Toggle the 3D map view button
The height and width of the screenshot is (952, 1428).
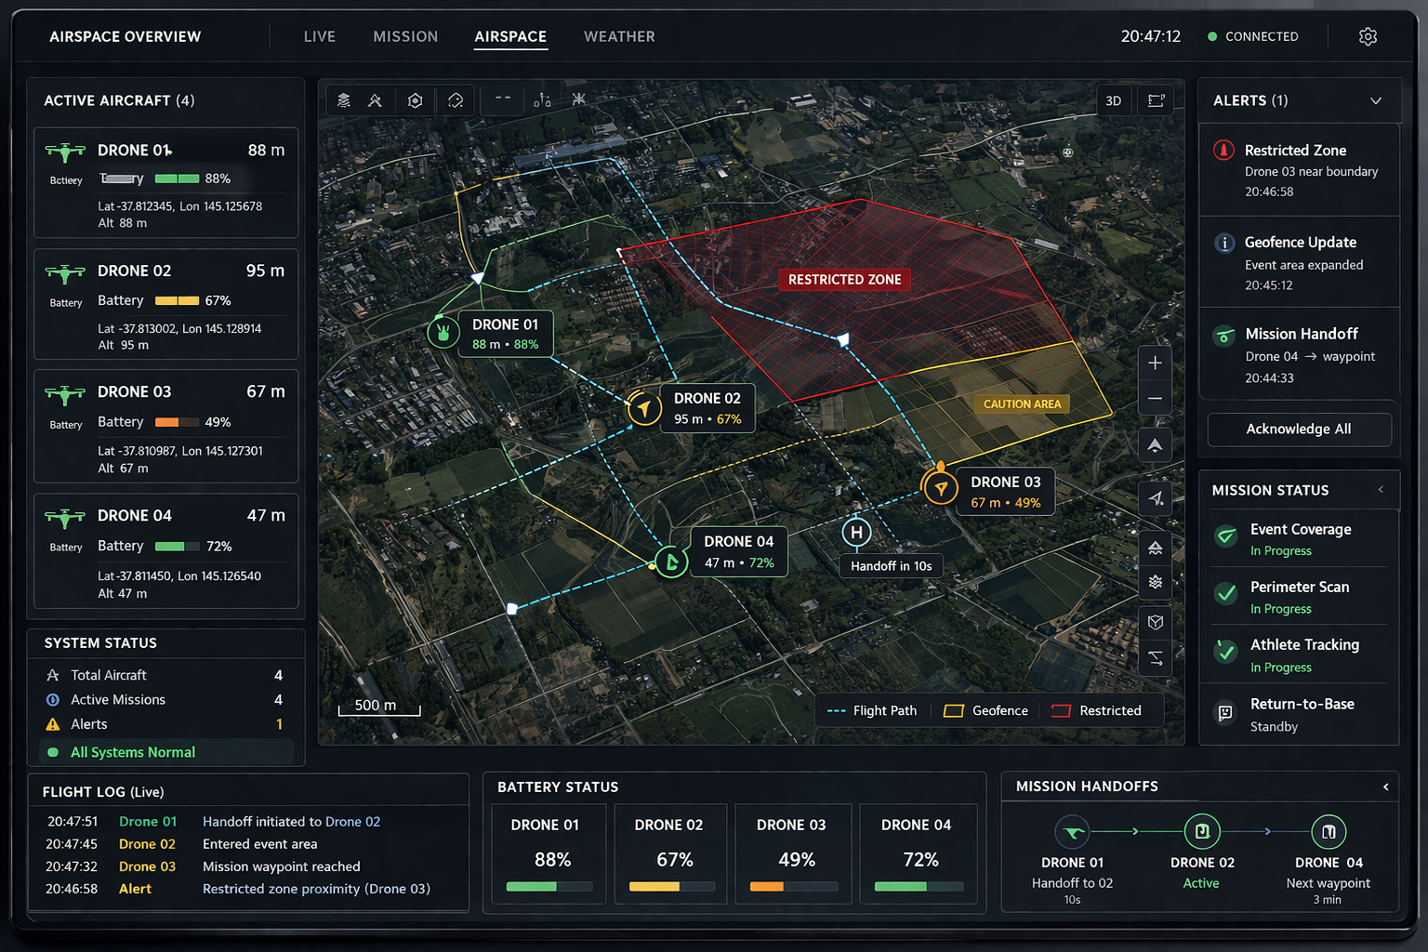[1113, 100]
